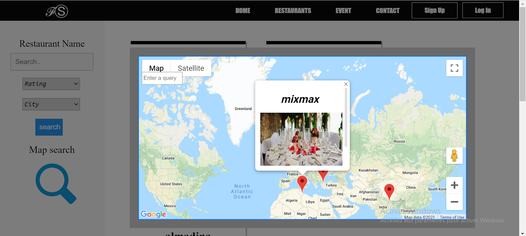Expand the City dropdown
The image size is (526, 236).
[51, 104]
